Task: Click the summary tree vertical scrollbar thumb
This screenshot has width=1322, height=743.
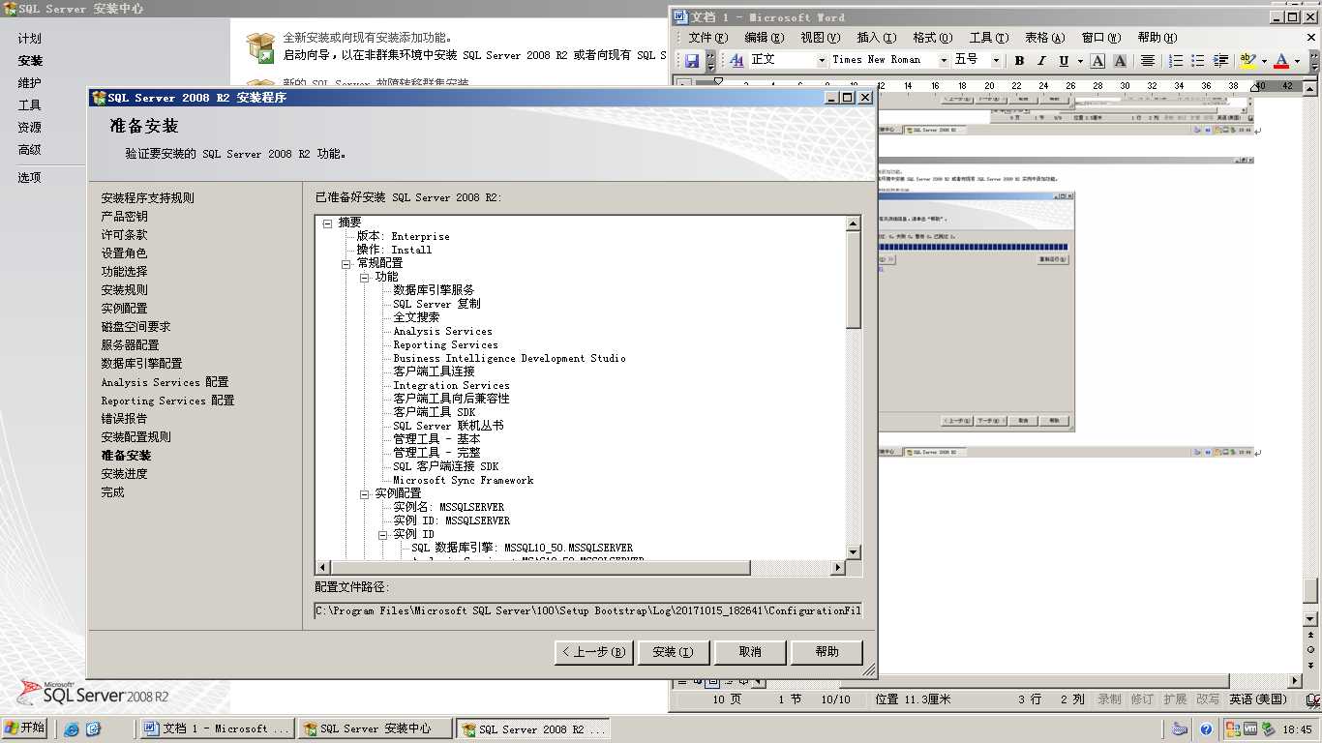Action: pyautogui.click(x=854, y=280)
